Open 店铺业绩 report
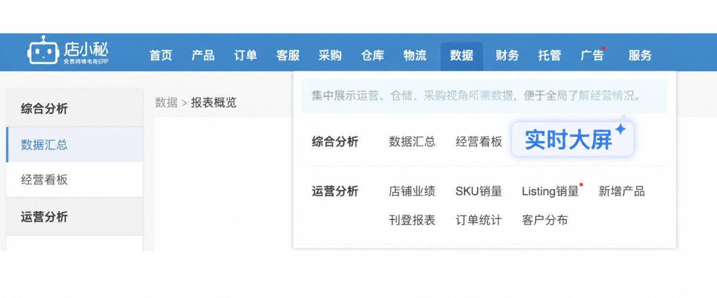This screenshot has width=717, height=298. click(x=412, y=191)
